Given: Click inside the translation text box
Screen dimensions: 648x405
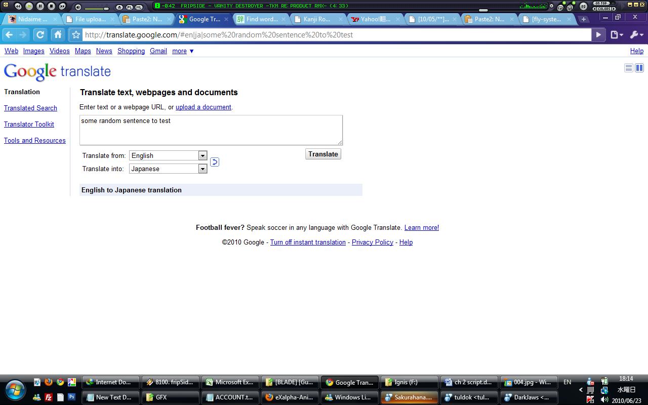Looking at the screenshot, I should pos(211,130).
